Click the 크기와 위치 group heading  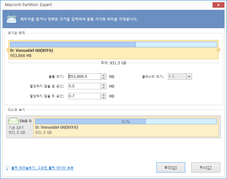[x=16, y=33]
